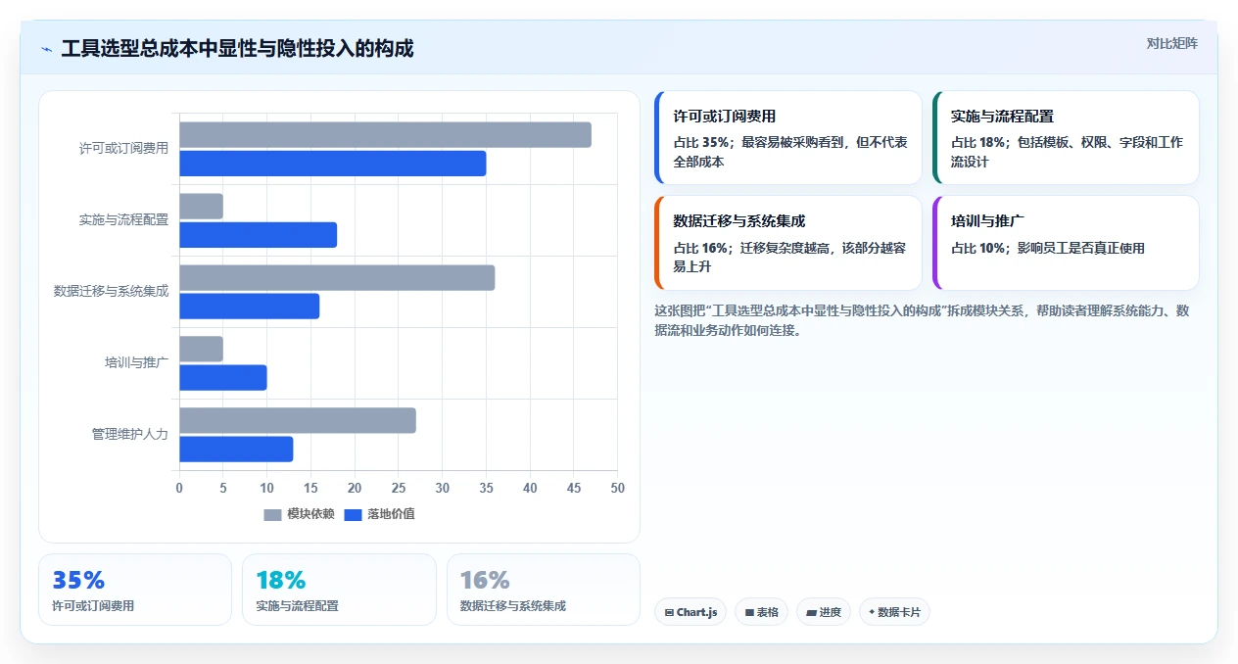The height and width of the screenshot is (664, 1238).
Task: Click the 对比矩阵 tag at top right
Action: pyautogui.click(x=1171, y=43)
